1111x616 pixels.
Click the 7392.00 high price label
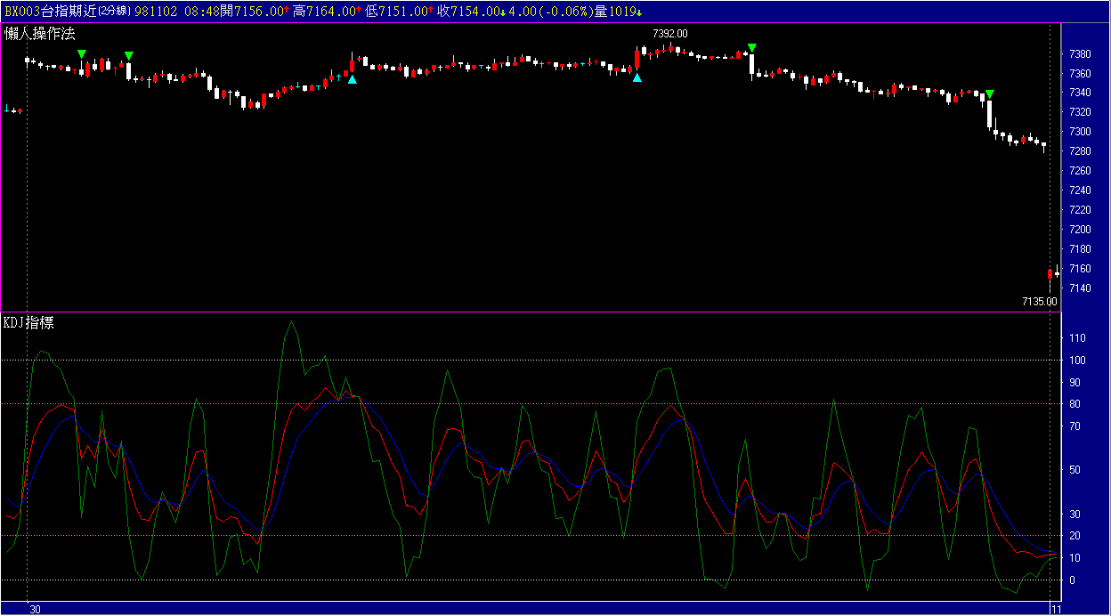(x=670, y=33)
